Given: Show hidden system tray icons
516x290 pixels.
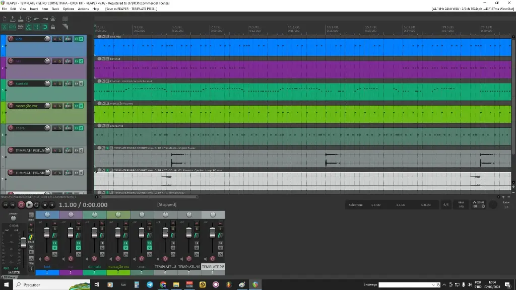Looking at the screenshot, I should pyautogui.click(x=444, y=285).
